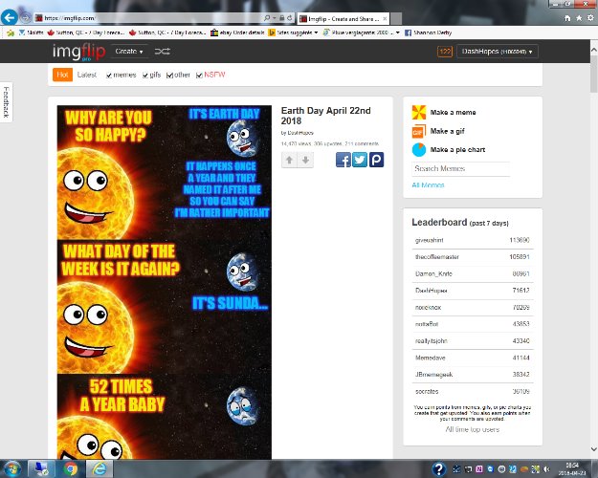Click the All Memes link
This screenshot has width=598, height=478.
pyautogui.click(x=428, y=185)
